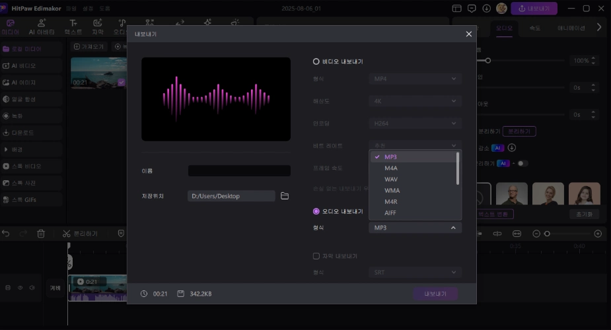Click the redo arrow in timeline toolbar
611x330 pixels.
click(x=23, y=234)
